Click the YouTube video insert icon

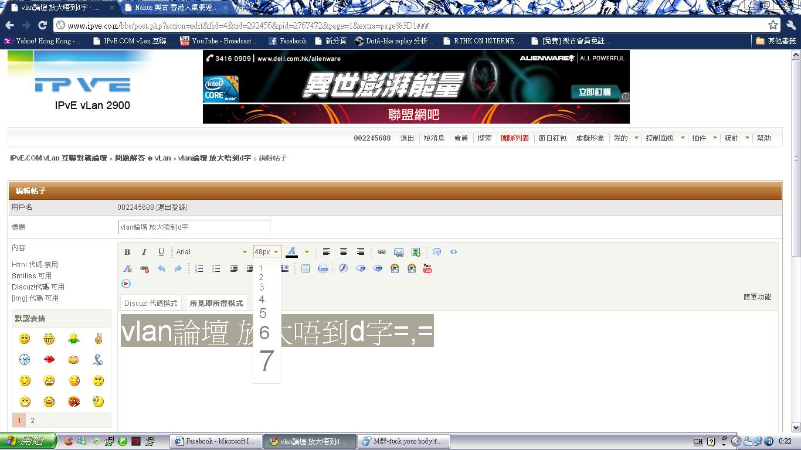[427, 268]
